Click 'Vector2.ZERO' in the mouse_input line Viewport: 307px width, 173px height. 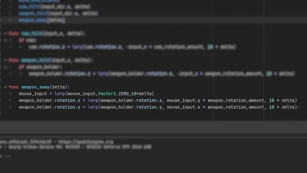point(113,94)
